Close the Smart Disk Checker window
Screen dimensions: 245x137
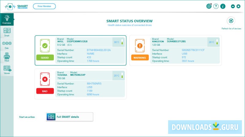pos(239,6)
